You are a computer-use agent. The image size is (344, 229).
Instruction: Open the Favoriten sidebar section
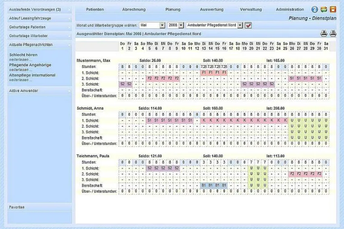tap(39, 207)
